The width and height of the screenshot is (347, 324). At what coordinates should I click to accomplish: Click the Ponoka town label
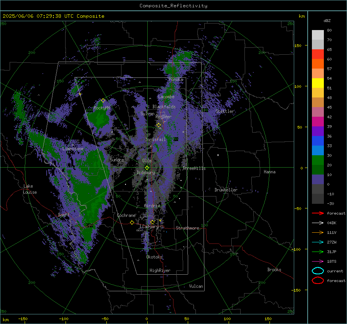click(176, 79)
